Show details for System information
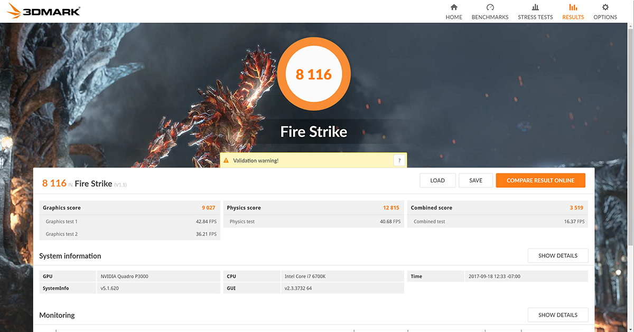The height and width of the screenshot is (332, 634). (x=557, y=256)
